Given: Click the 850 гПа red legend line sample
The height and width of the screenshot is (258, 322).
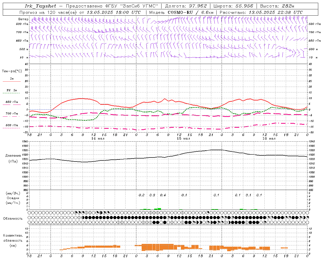Looking at the screenshot, I should pos(12,105).
